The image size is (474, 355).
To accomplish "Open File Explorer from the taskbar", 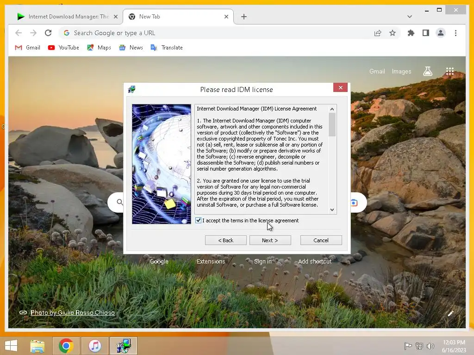I will tap(37, 346).
